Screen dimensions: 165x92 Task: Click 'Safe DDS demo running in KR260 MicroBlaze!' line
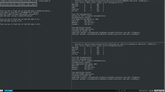[16, 16]
